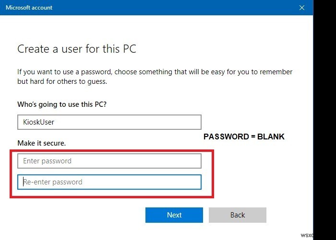The image size is (336, 240).
Task: Select the KioskUser username field
Action: (x=109, y=122)
